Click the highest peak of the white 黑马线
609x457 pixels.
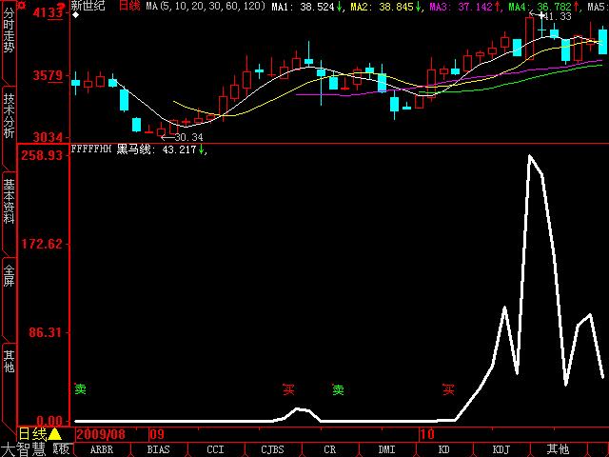(530, 156)
